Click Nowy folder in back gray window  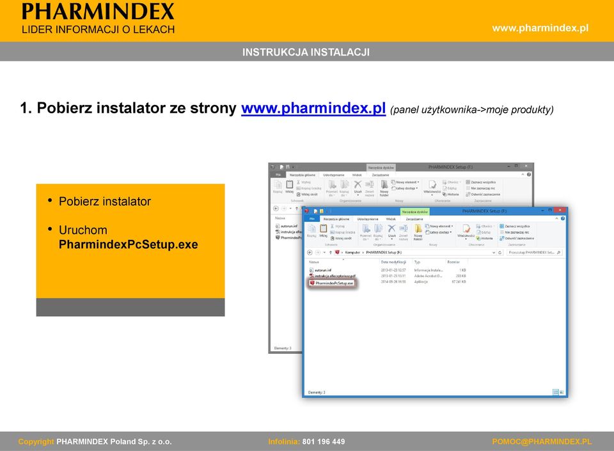click(384, 187)
